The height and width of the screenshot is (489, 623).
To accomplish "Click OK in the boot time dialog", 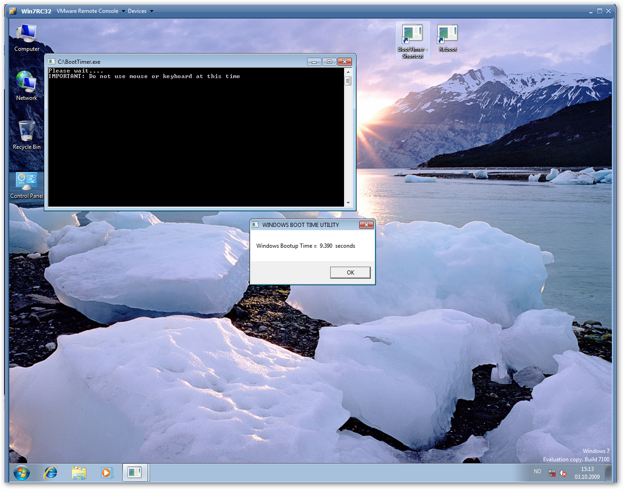I will click(x=350, y=273).
